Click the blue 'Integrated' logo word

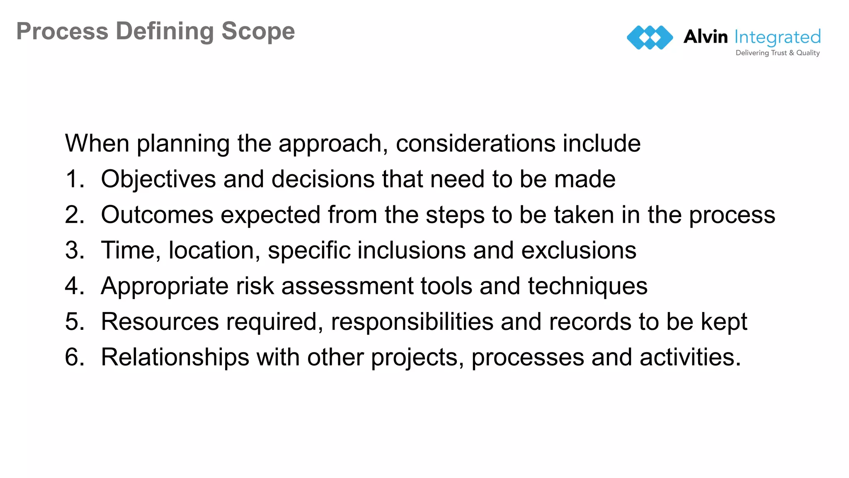[x=777, y=38]
